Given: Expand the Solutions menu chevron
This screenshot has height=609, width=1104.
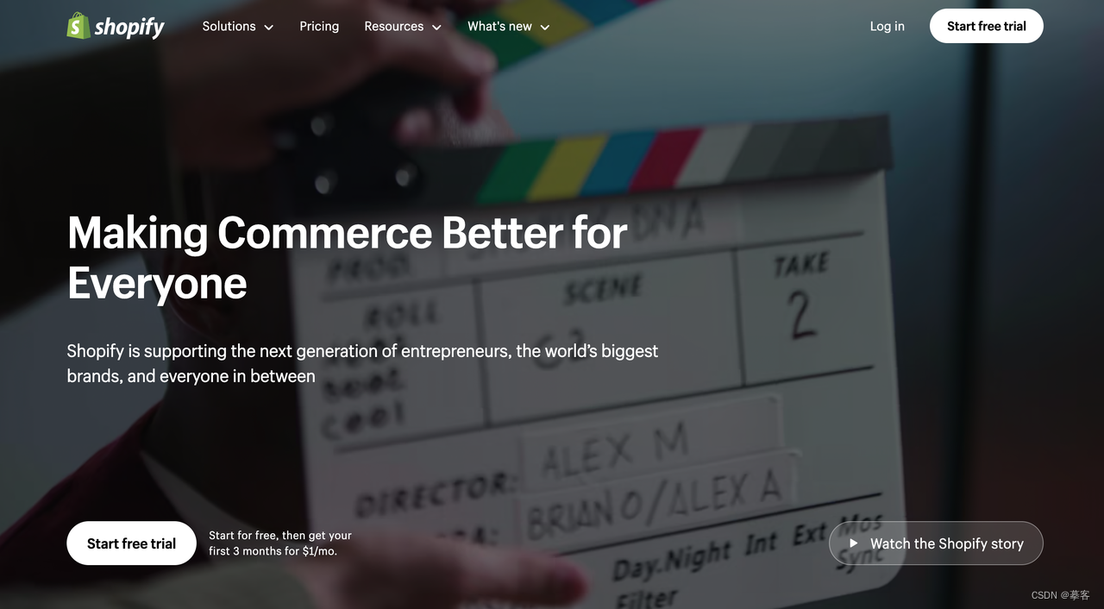Looking at the screenshot, I should click(x=268, y=28).
